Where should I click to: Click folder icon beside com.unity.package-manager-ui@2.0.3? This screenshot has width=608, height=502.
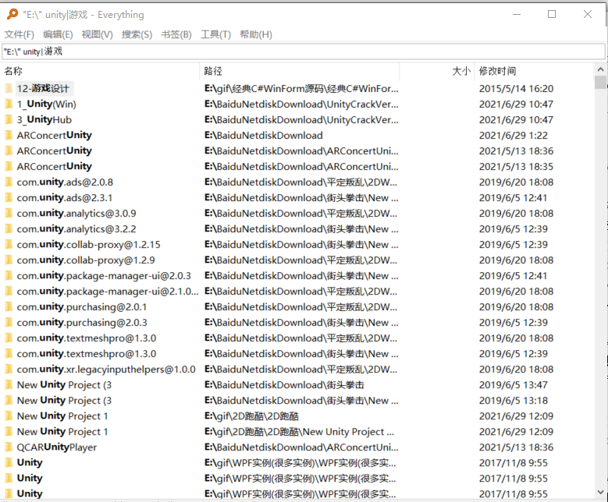point(9,276)
